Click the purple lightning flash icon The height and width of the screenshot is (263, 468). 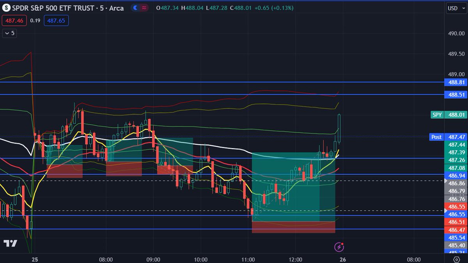pyautogui.click(x=339, y=247)
